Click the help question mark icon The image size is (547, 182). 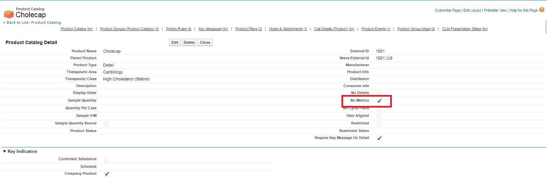[542, 10]
